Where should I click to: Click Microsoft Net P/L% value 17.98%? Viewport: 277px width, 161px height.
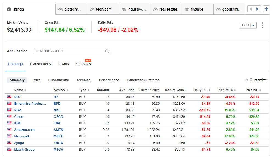230,136
